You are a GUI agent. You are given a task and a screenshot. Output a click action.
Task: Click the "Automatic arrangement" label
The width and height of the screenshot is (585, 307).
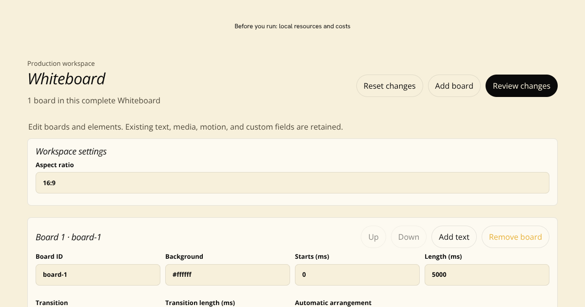pos(333,303)
